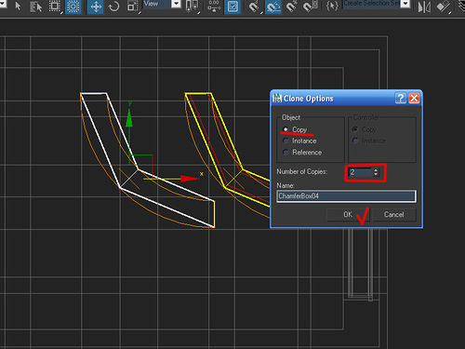Viewport: 465px width, 349px height.
Task: Toggle Spinner Snap icon
Action: tap(310, 7)
